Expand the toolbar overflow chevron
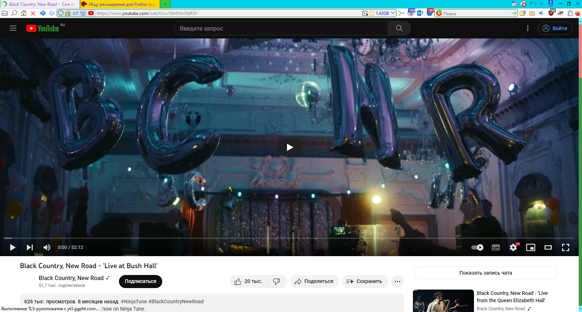The image size is (582, 312). pyautogui.click(x=401, y=13)
